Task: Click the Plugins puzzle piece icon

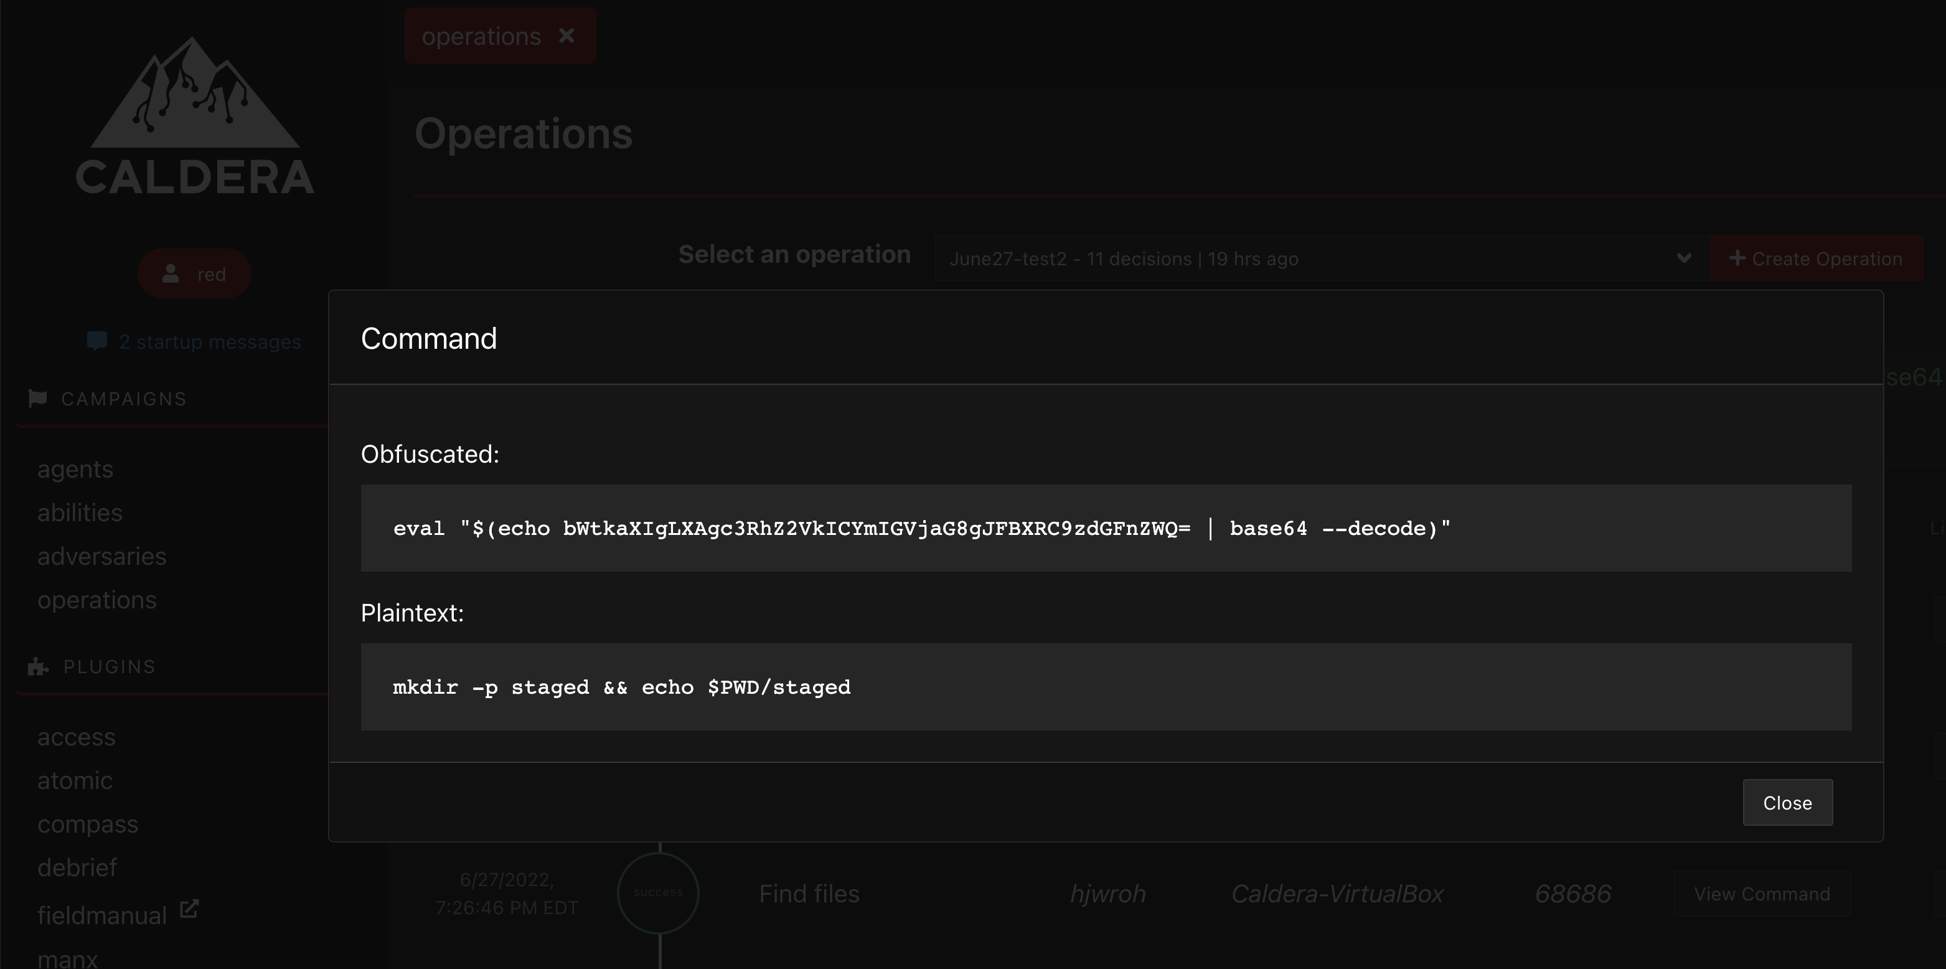Action: [38, 667]
